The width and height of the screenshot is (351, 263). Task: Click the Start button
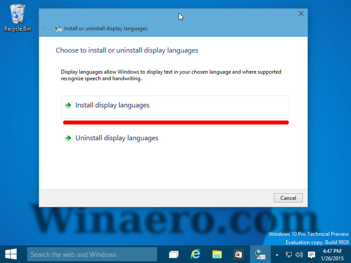(11, 254)
